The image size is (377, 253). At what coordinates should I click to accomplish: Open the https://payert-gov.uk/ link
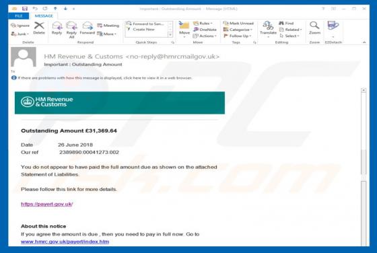(x=47, y=204)
